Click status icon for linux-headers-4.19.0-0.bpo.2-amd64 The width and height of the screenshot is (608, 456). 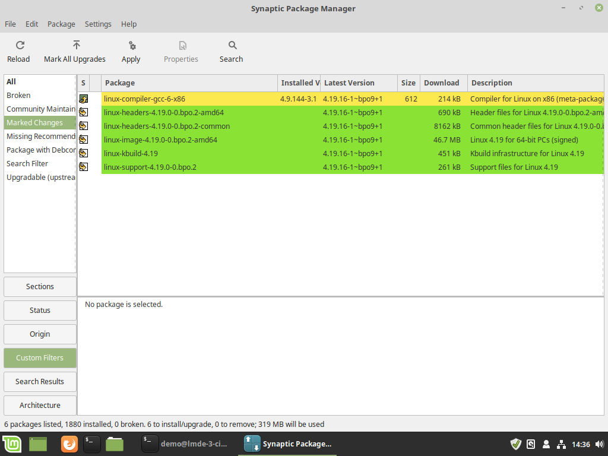pyautogui.click(x=83, y=112)
